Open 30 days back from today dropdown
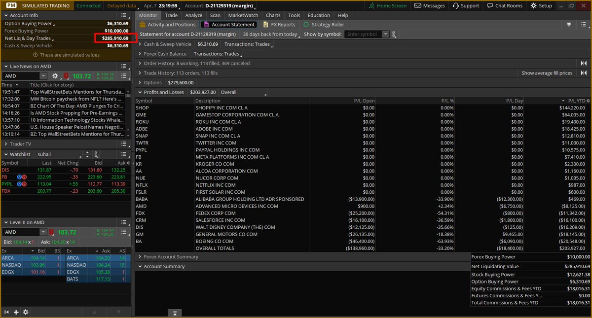This screenshot has height=318, width=592. click(271, 34)
